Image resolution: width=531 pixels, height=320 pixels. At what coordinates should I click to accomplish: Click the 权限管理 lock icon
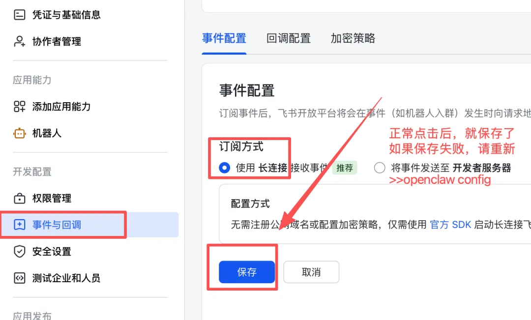point(19,198)
